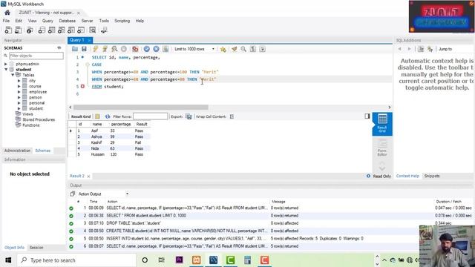Screen dimensions: 475x267
Task: Refresh schemas list icon
Action: 59,47
